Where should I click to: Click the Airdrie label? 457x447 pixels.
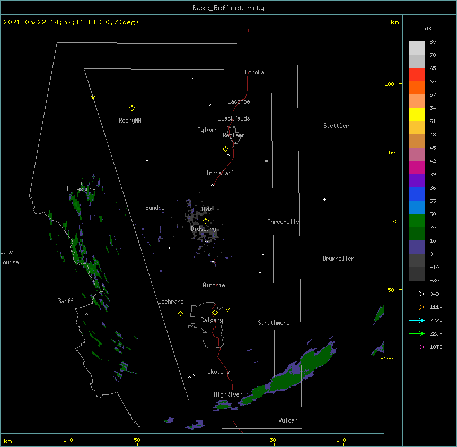(x=214, y=285)
